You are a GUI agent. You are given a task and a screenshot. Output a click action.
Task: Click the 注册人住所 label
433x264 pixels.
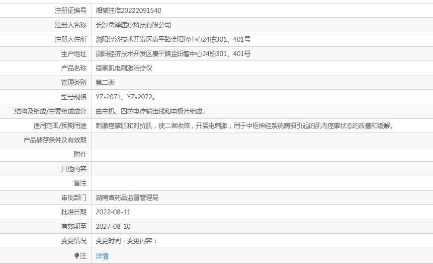[71, 39]
